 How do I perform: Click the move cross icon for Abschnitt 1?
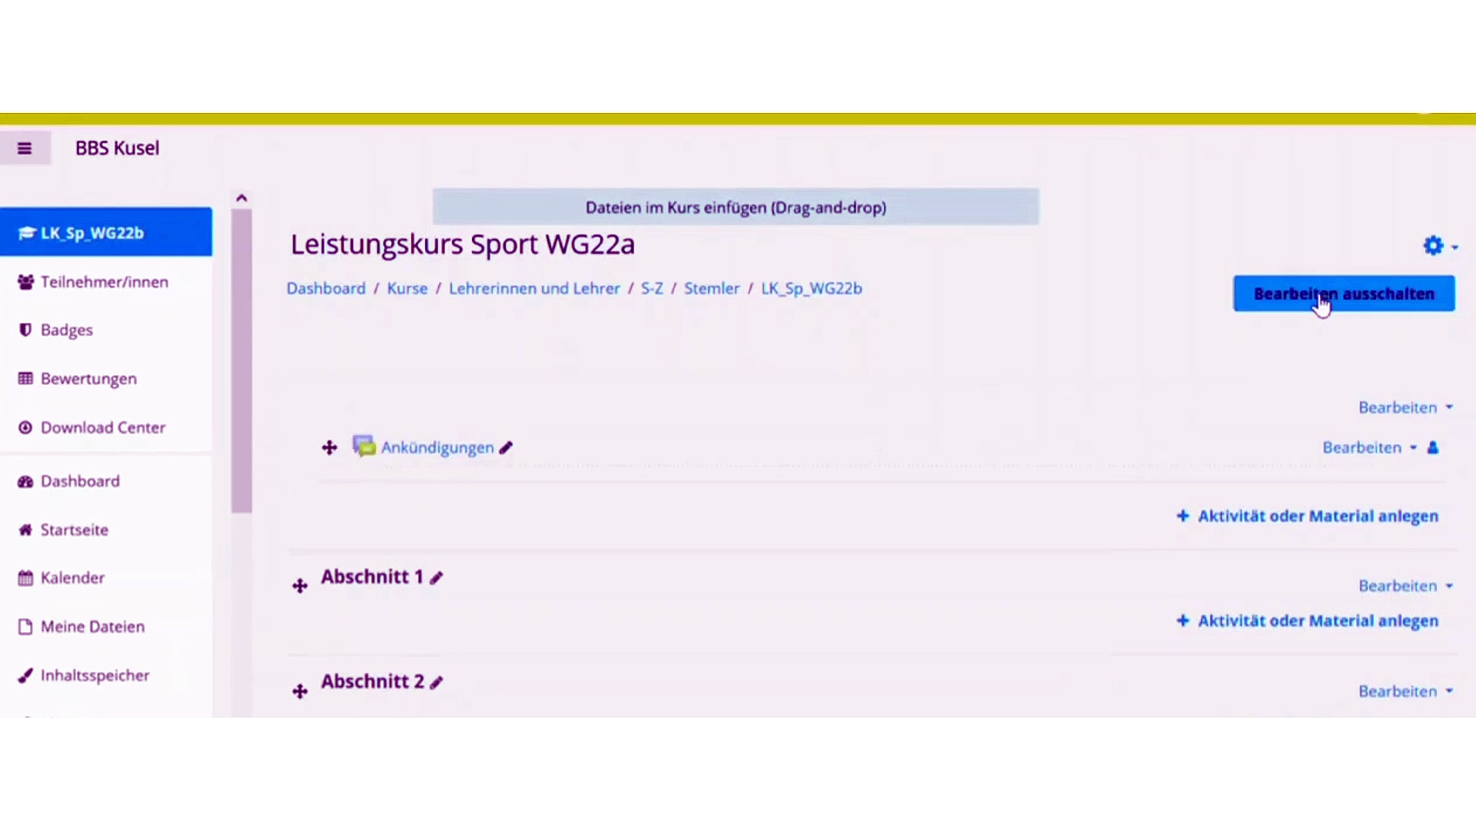coord(300,586)
